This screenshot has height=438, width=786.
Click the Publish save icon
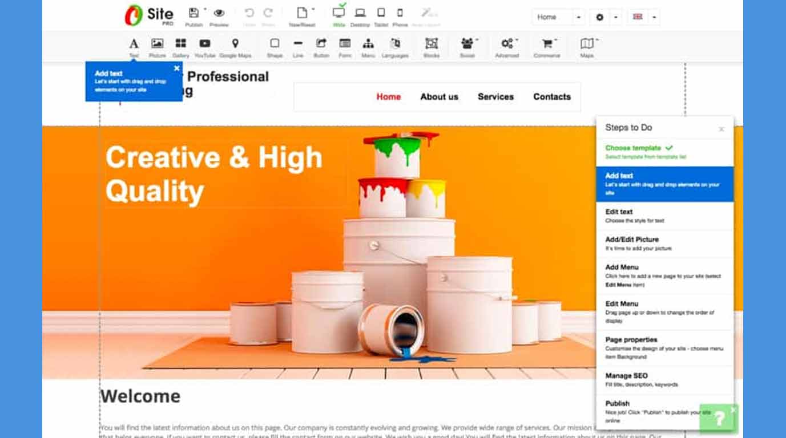tap(194, 13)
